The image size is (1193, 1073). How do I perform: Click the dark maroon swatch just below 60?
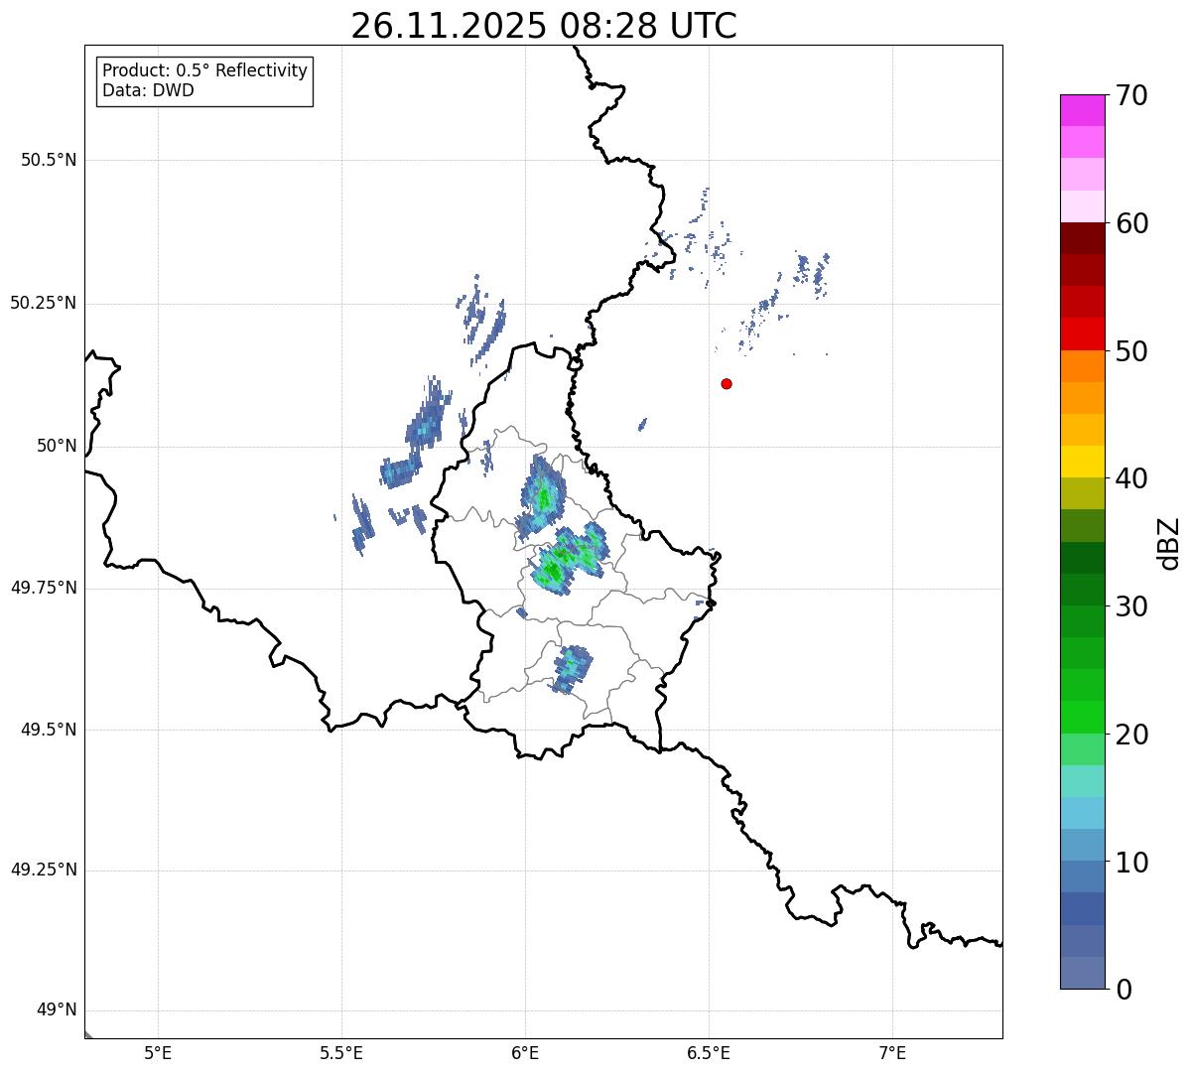(x=1082, y=238)
